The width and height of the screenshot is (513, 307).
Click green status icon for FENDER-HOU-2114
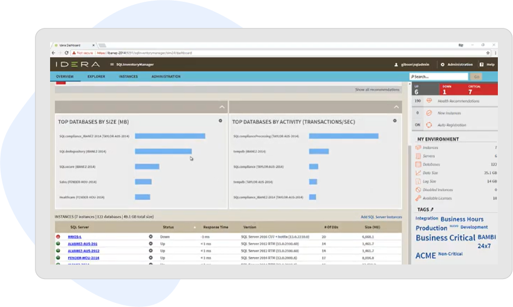58,258
